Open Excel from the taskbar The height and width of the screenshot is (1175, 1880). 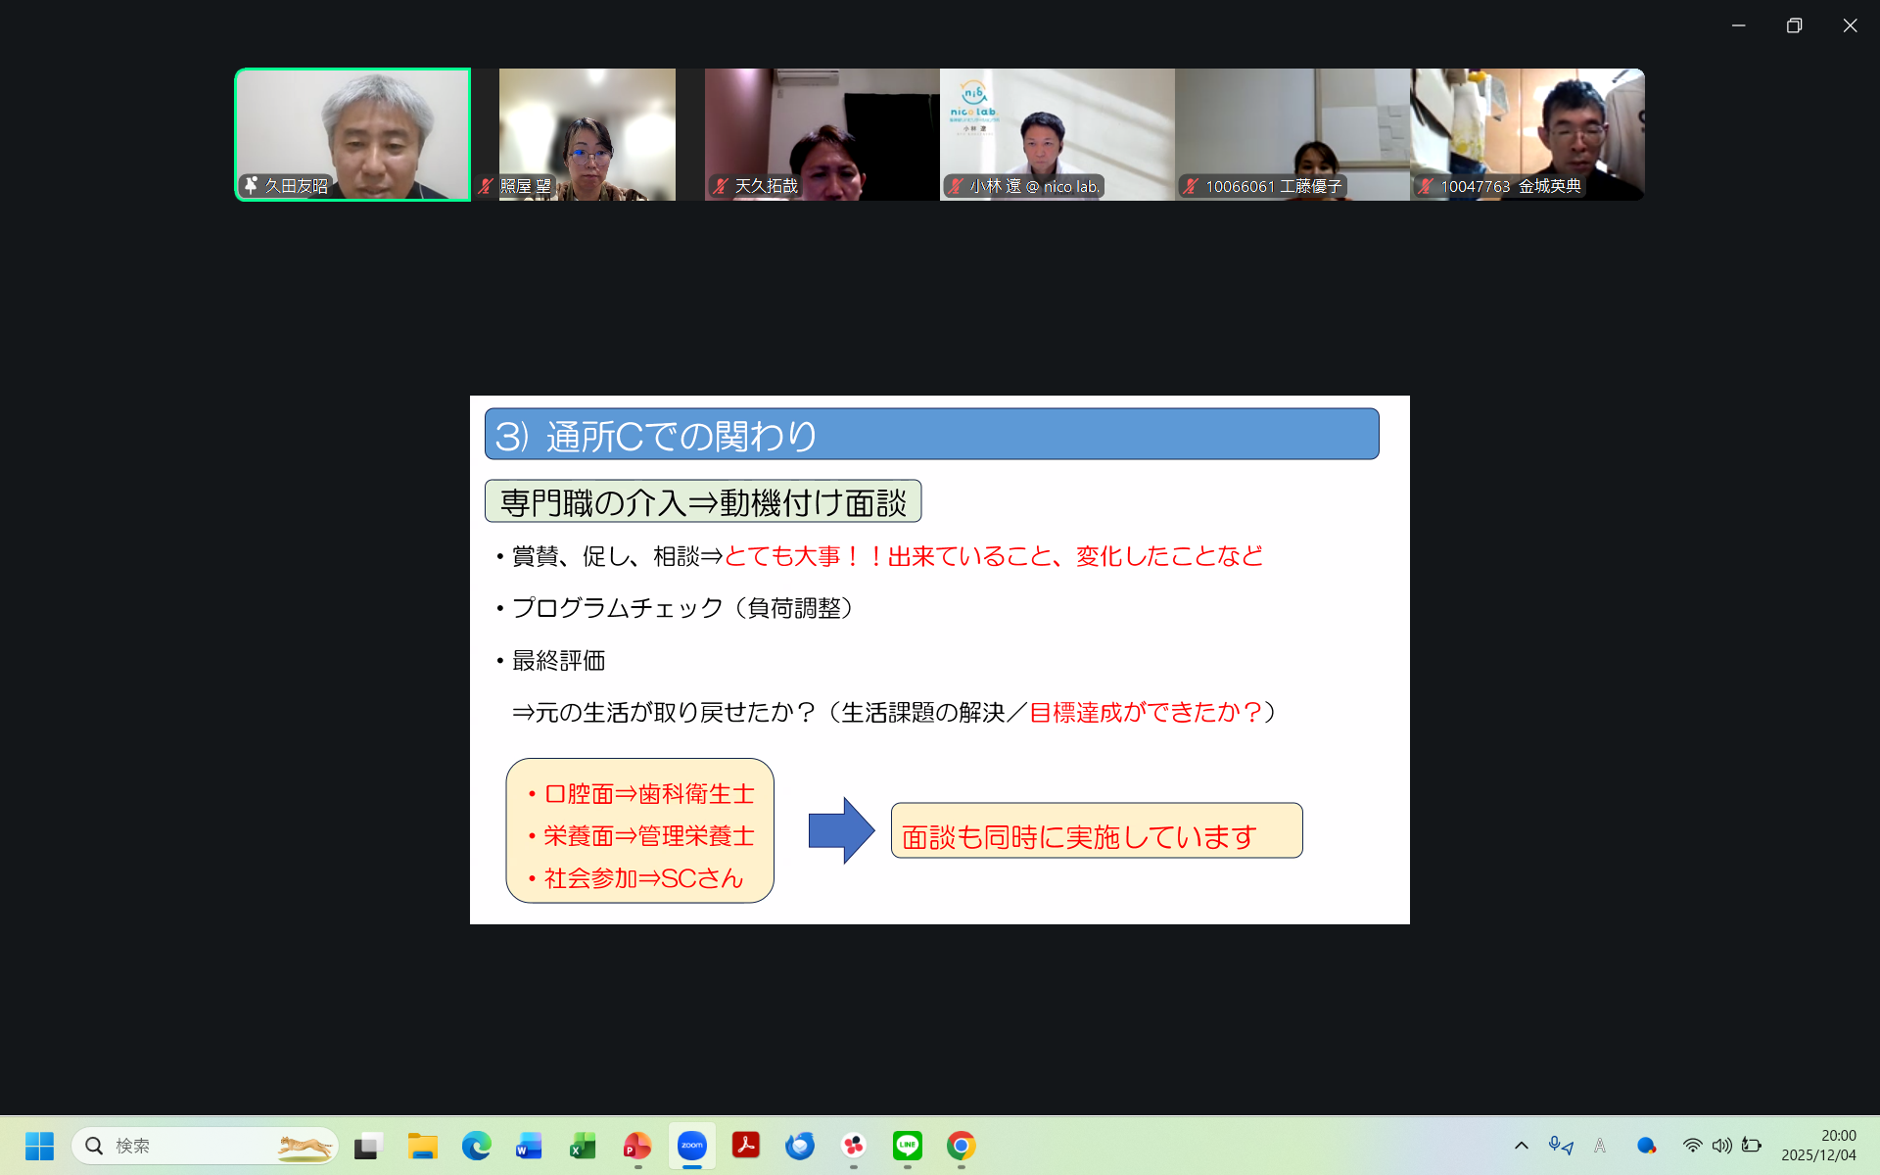(584, 1145)
